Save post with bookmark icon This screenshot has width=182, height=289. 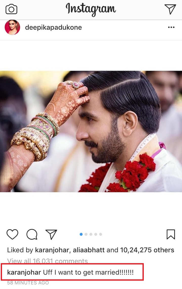tap(171, 234)
